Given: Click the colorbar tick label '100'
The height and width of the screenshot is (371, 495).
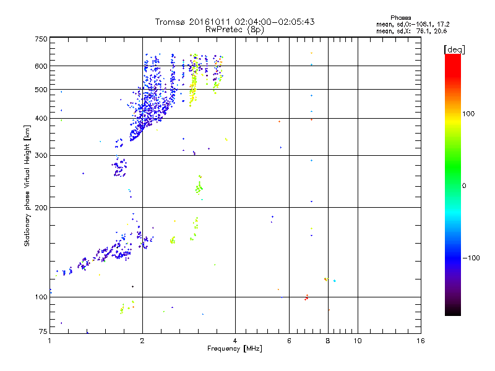Looking at the screenshot, I should (x=468, y=114).
